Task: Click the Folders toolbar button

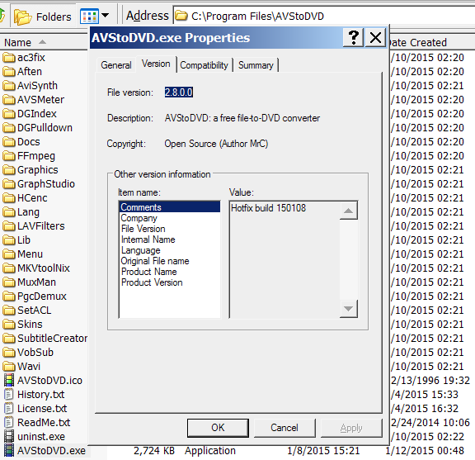Action: pos(43,17)
